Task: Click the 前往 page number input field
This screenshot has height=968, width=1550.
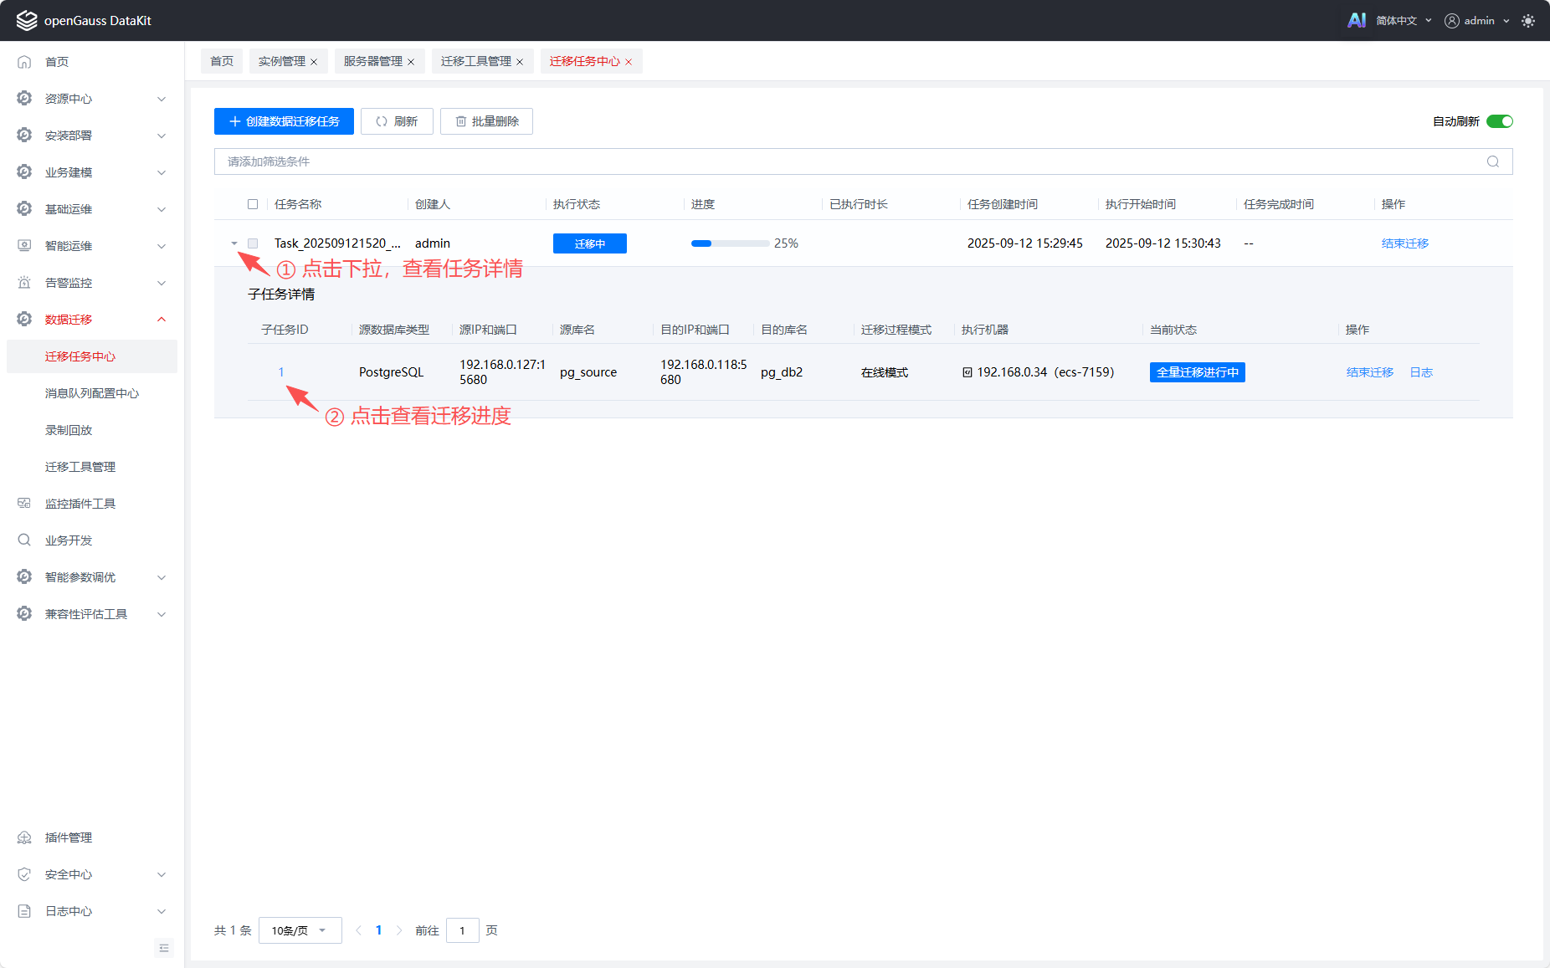Action: pos(462,930)
